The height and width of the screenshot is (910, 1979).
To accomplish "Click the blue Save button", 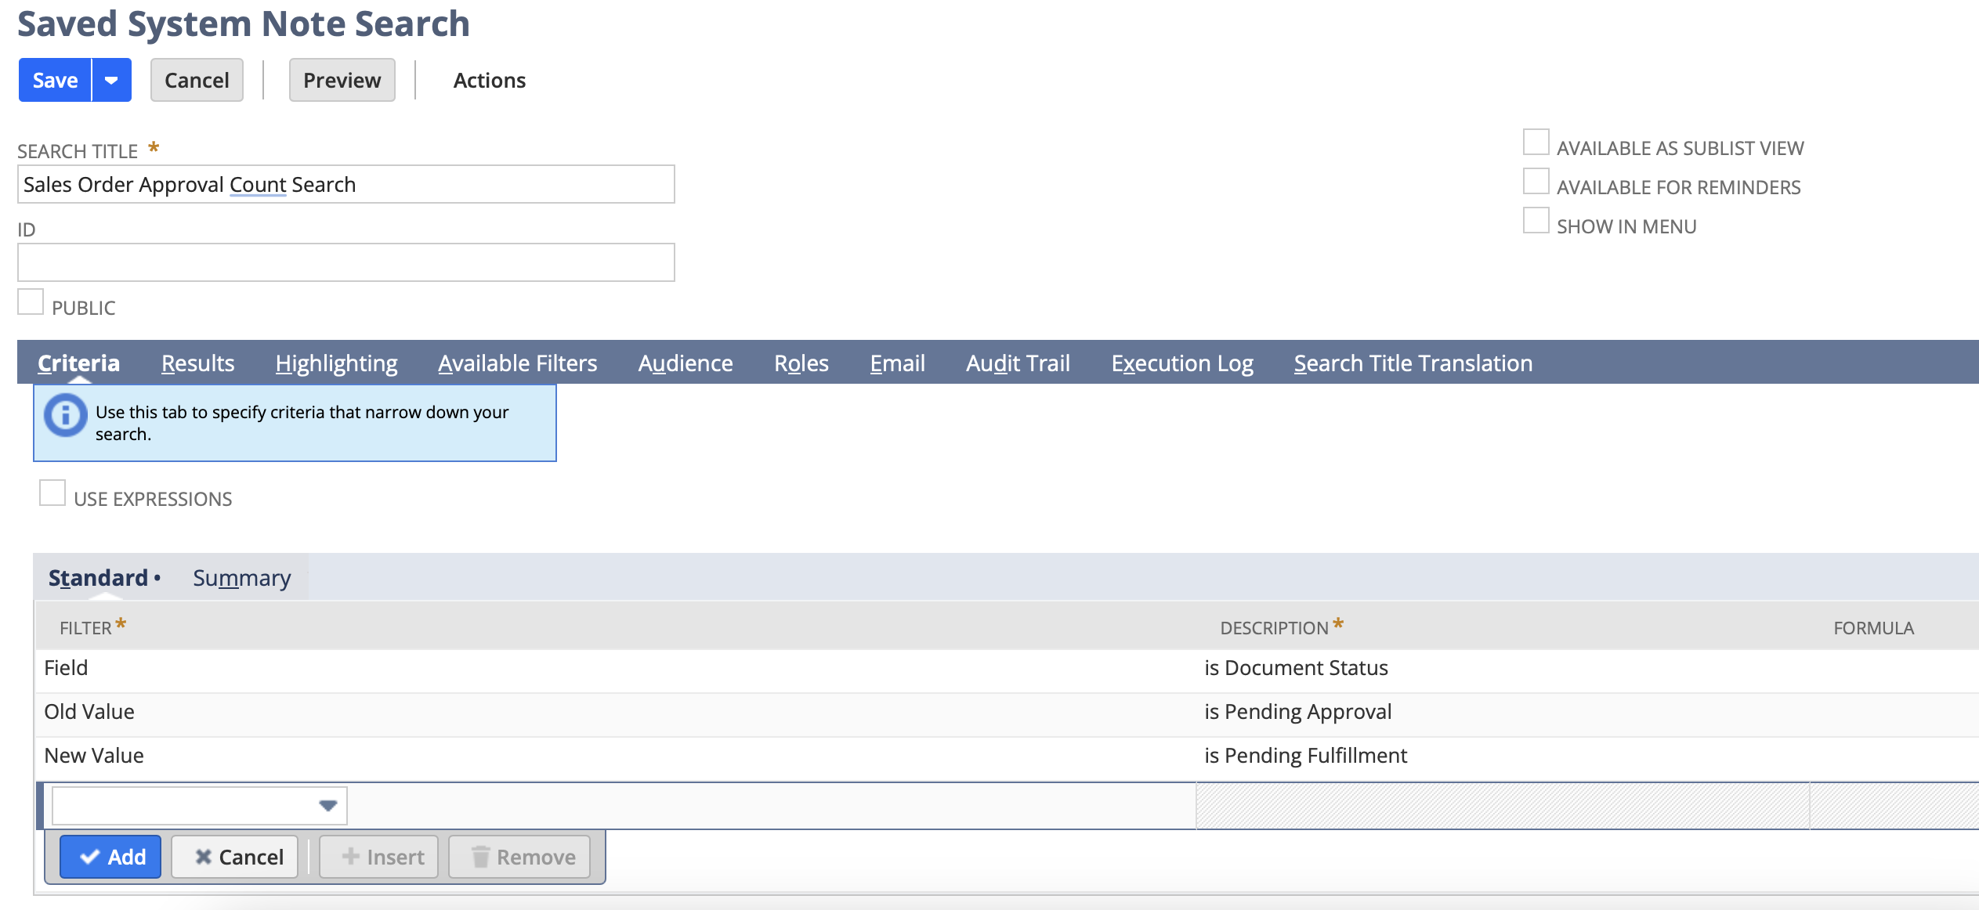I will click(x=55, y=80).
